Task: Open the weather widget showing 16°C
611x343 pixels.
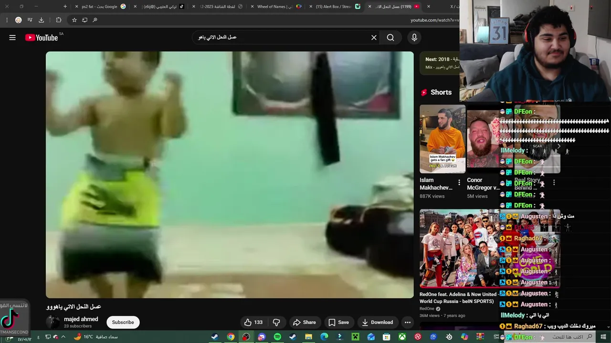Action: [95, 337]
